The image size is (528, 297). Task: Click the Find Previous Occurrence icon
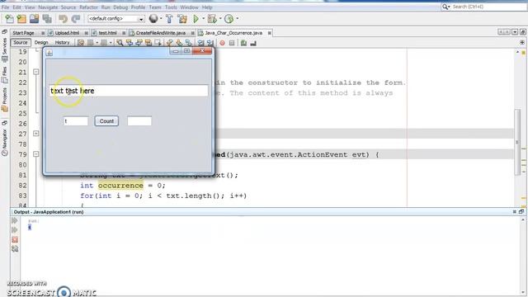pyautogui.click(x=130, y=43)
